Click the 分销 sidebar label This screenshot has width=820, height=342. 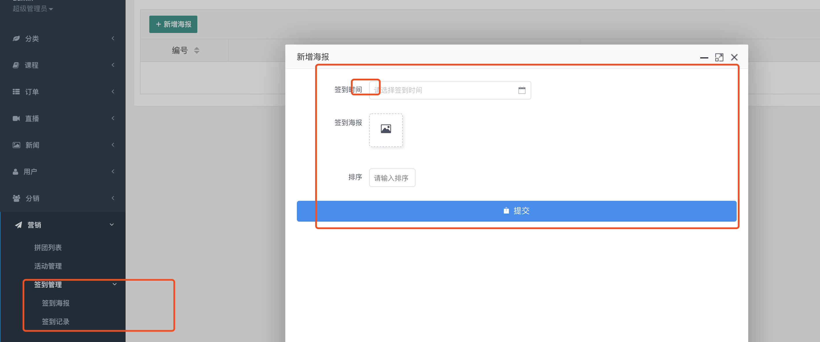coord(32,198)
